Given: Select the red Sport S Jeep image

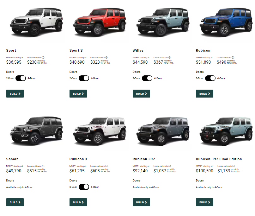Looking at the screenshot, I should point(100,22).
